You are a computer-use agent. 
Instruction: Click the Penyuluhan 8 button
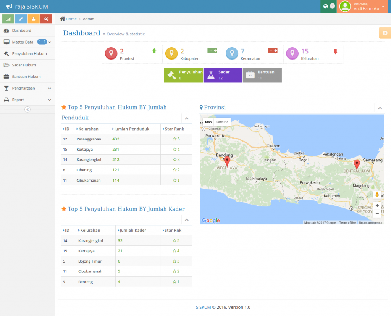pyautogui.click(x=183, y=75)
